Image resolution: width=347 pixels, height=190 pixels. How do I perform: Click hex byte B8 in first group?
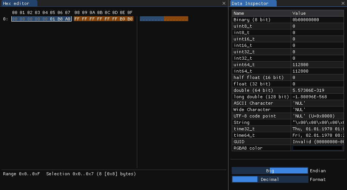coord(60,19)
